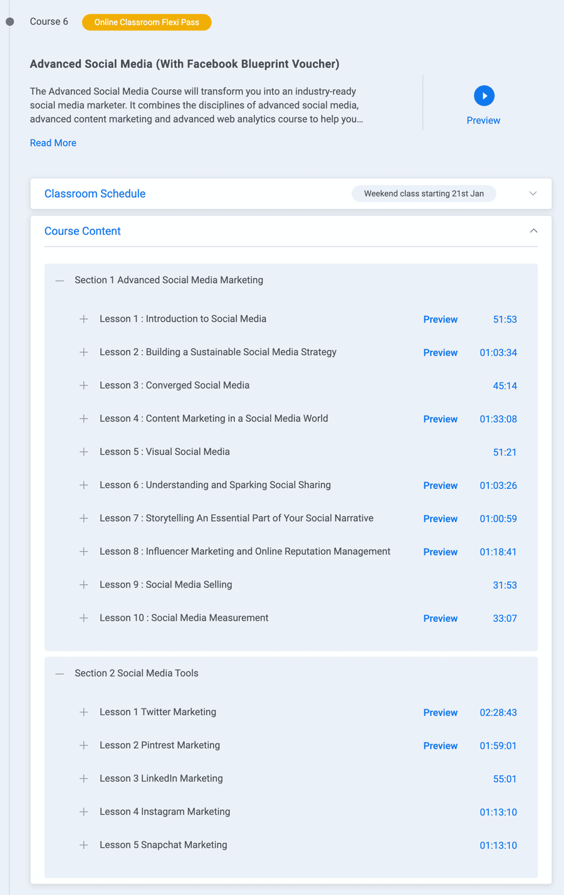Click the Course Content heading
Viewport: 564px width, 895px height.
[x=83, y=231]
